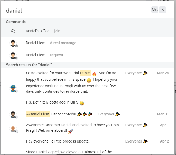Click Daniel Liem's avatar with megaphone in the request row

(13, 55)
